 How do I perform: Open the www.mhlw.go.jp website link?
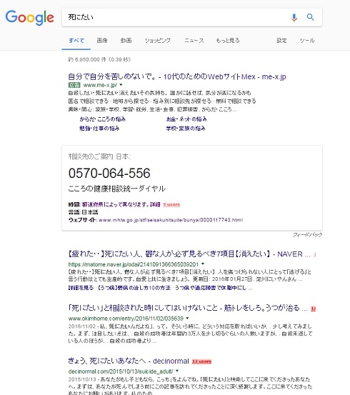pos(171,220)
